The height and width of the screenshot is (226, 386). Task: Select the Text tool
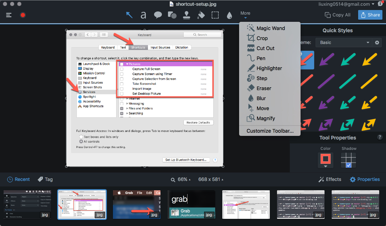click(143, 15)
